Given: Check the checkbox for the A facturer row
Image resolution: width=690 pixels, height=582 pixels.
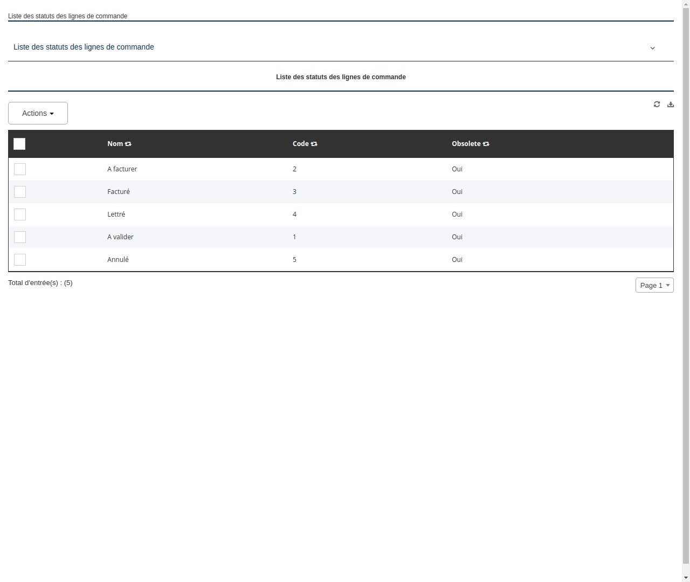Looking at the screenshot, I should 20,169.
